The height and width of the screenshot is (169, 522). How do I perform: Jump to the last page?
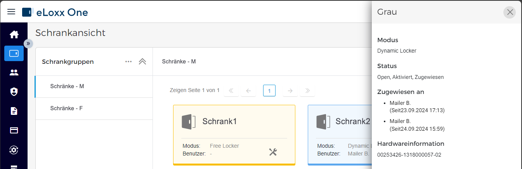(x=307, y=91)
